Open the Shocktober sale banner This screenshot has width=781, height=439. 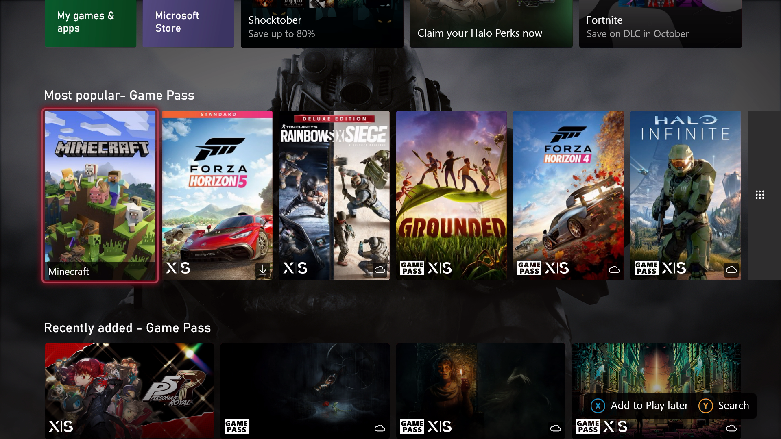click(x=323, y=24)
